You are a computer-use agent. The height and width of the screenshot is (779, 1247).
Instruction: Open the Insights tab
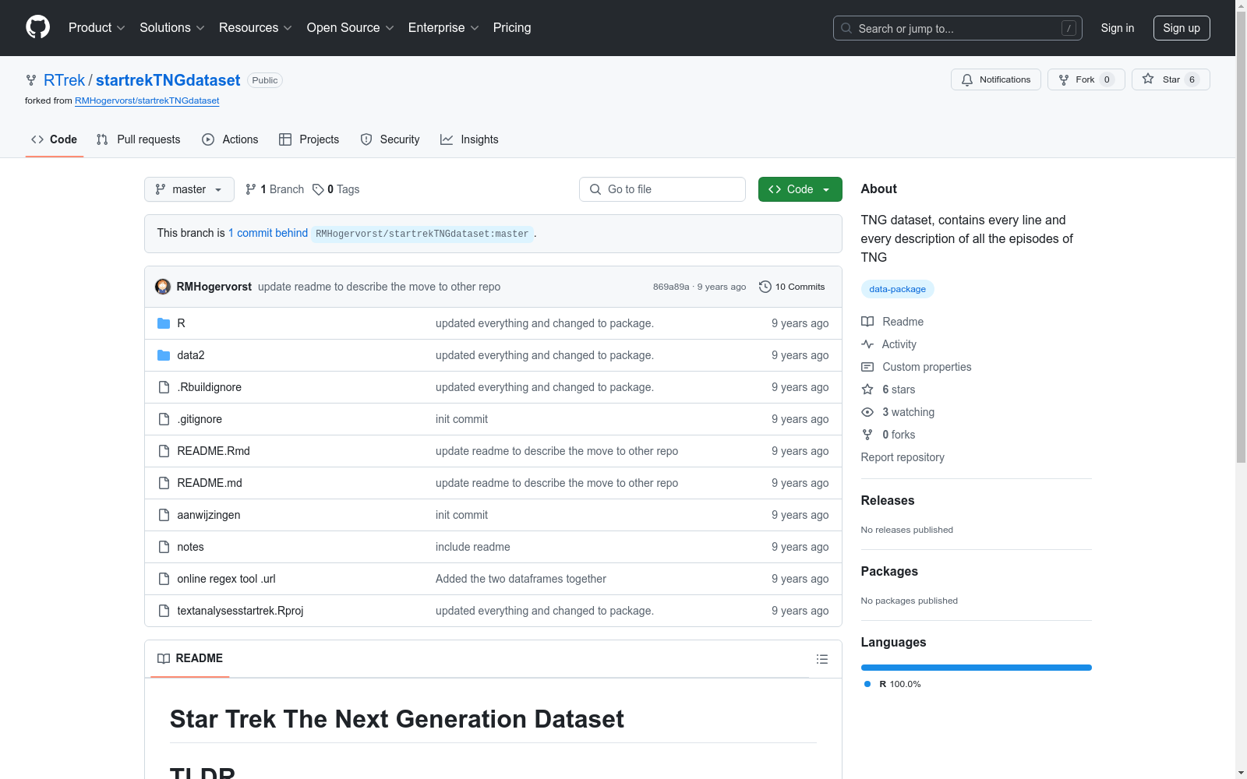click(x=469, y=139)
